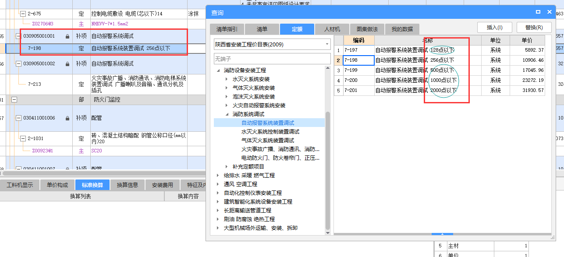This screenshot has height=257, width=564.
Task: Expand 建筑智能化系统设备安装工程 node
Action: (218, 202)
